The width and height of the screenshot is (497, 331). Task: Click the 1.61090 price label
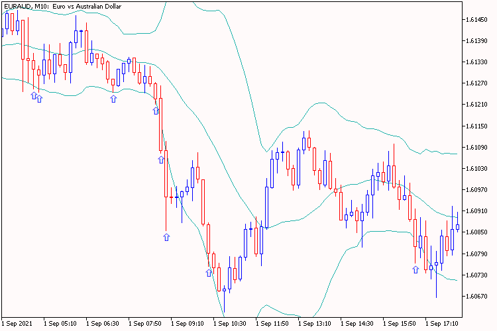pos(476,147)
